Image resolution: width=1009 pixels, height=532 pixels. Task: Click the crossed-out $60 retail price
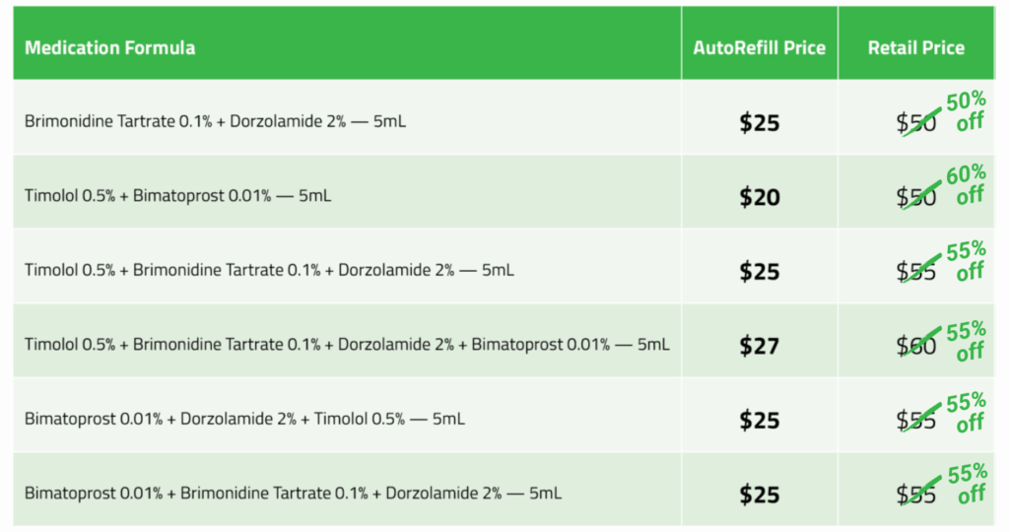(x=916, y=346)
